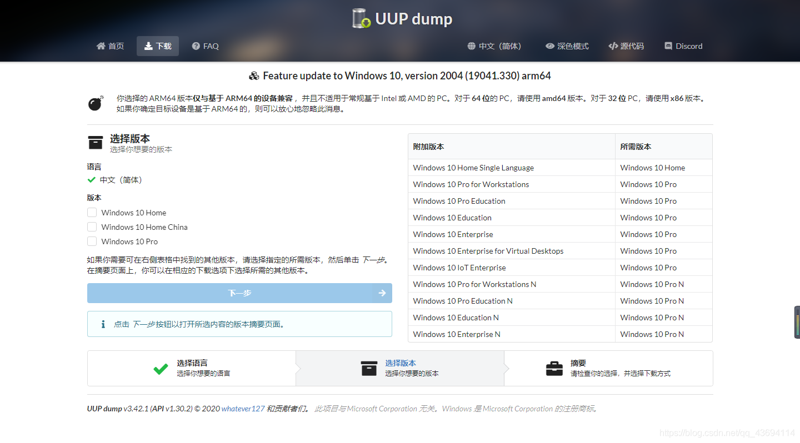This screenshot has width=800, height=443.
Task: Go to the 选择版本 step
Action: click(400, 368)
